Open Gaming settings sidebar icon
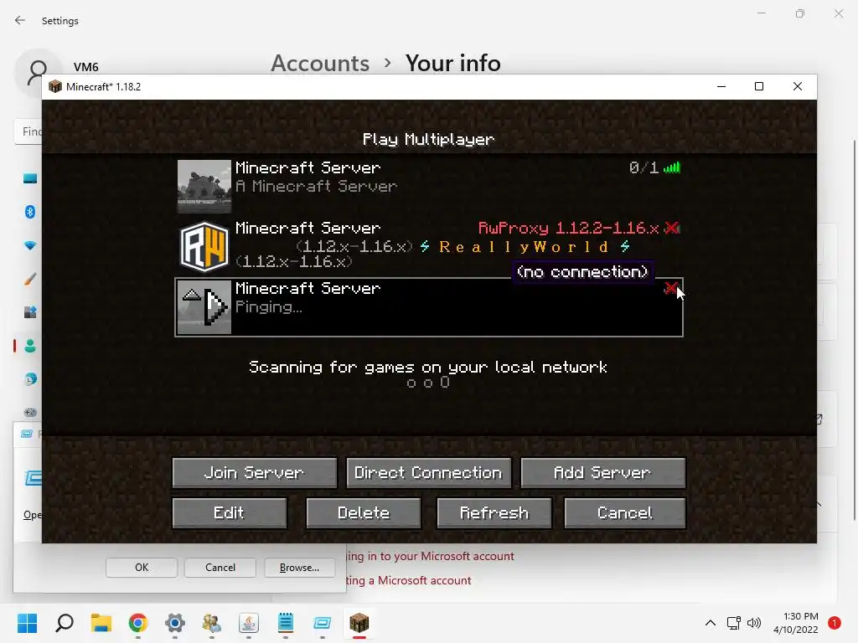The image size is (858, 643). tap(30, 412)
